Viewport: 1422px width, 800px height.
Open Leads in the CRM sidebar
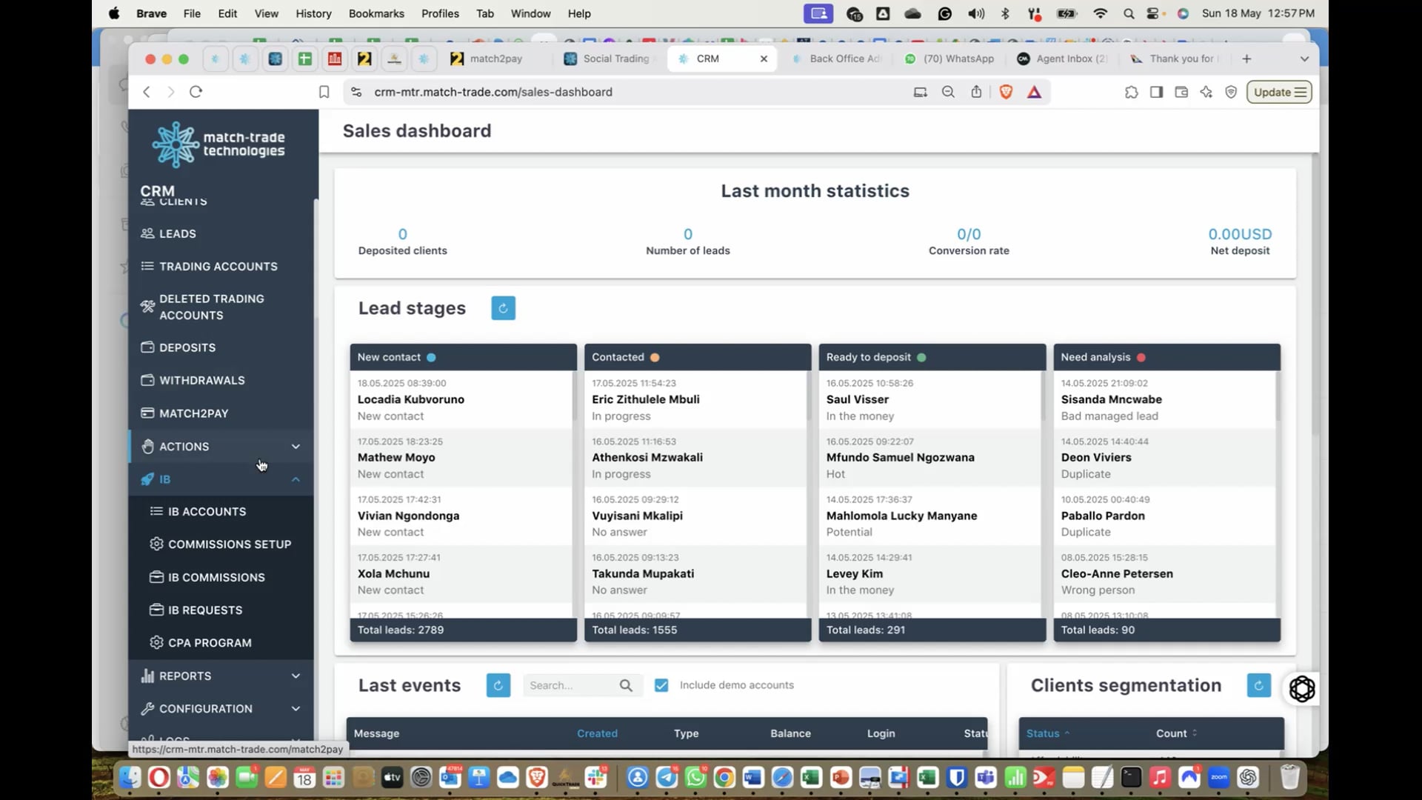177,233
